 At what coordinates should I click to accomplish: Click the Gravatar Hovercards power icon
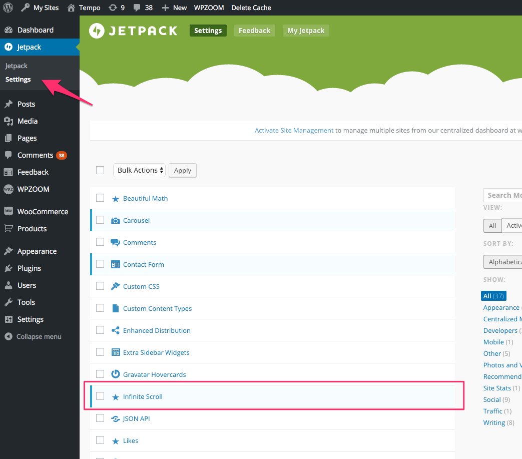point(115,374)
